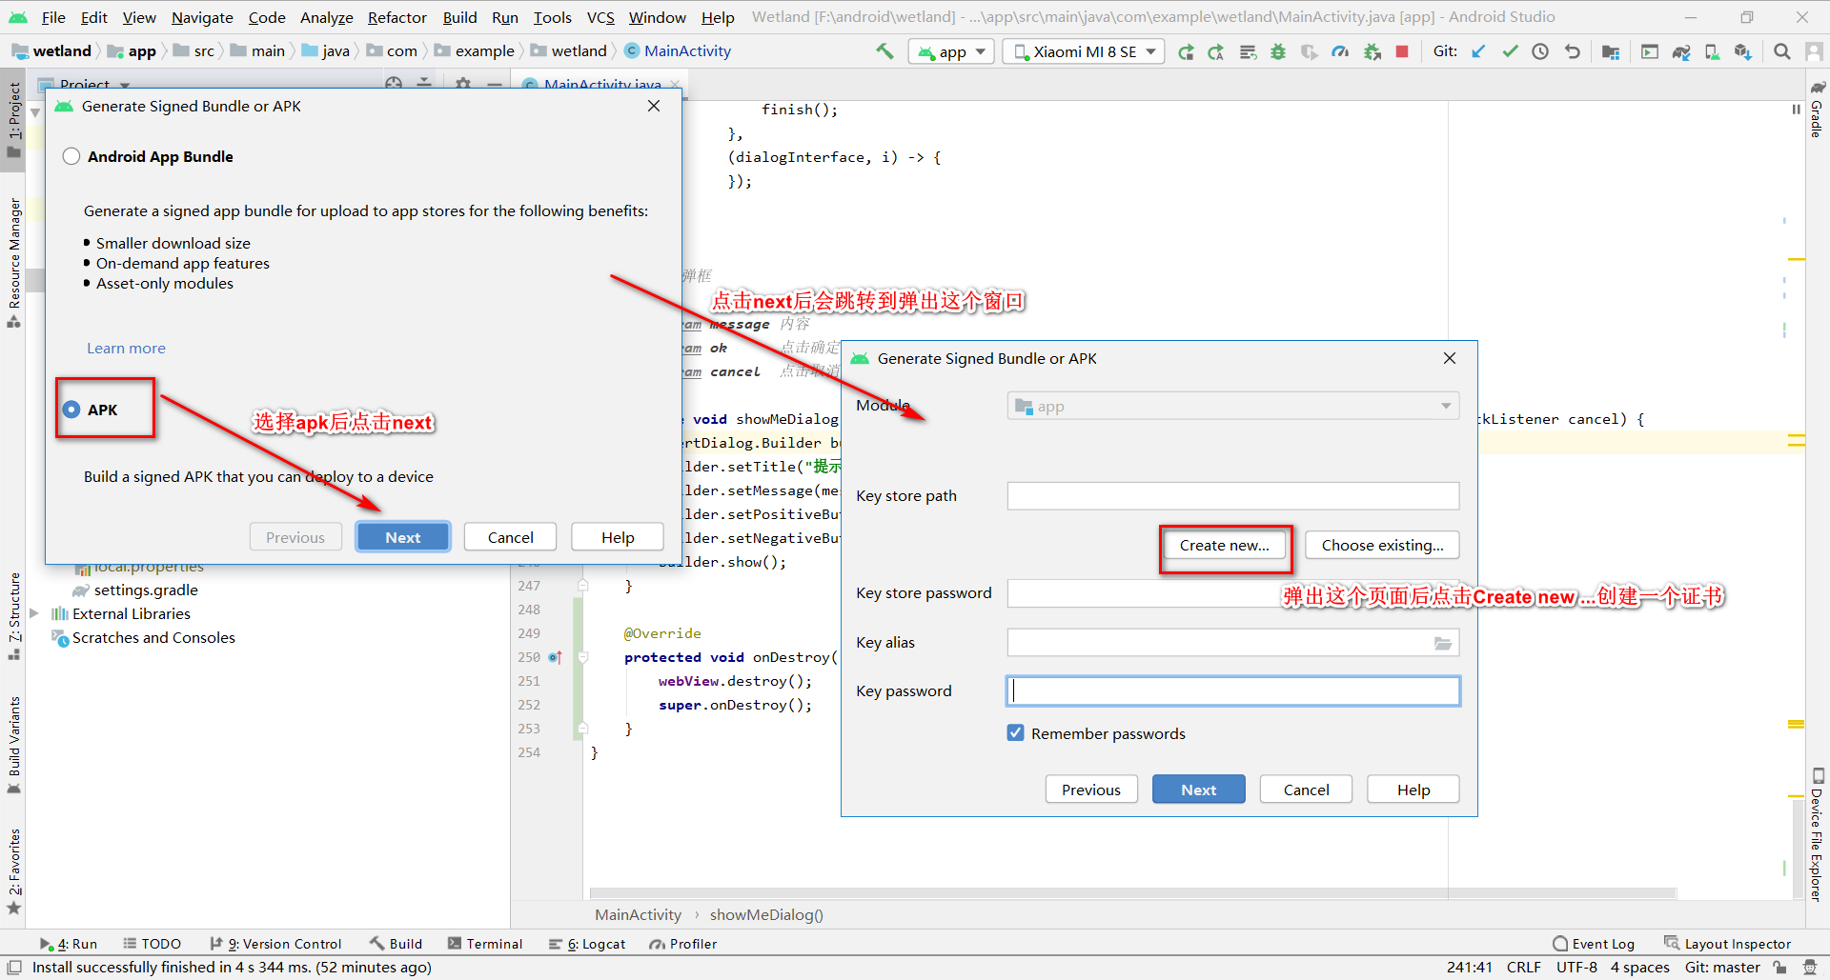Click the Debug app bug icon
The height and width of the screenshot is (980, 1830).
[1278, 51]
